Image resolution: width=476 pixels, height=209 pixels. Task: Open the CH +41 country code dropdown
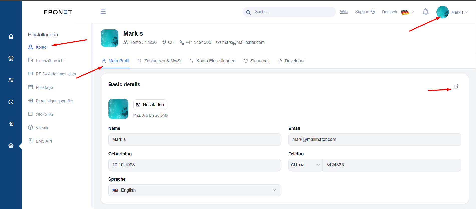(305, 165)
